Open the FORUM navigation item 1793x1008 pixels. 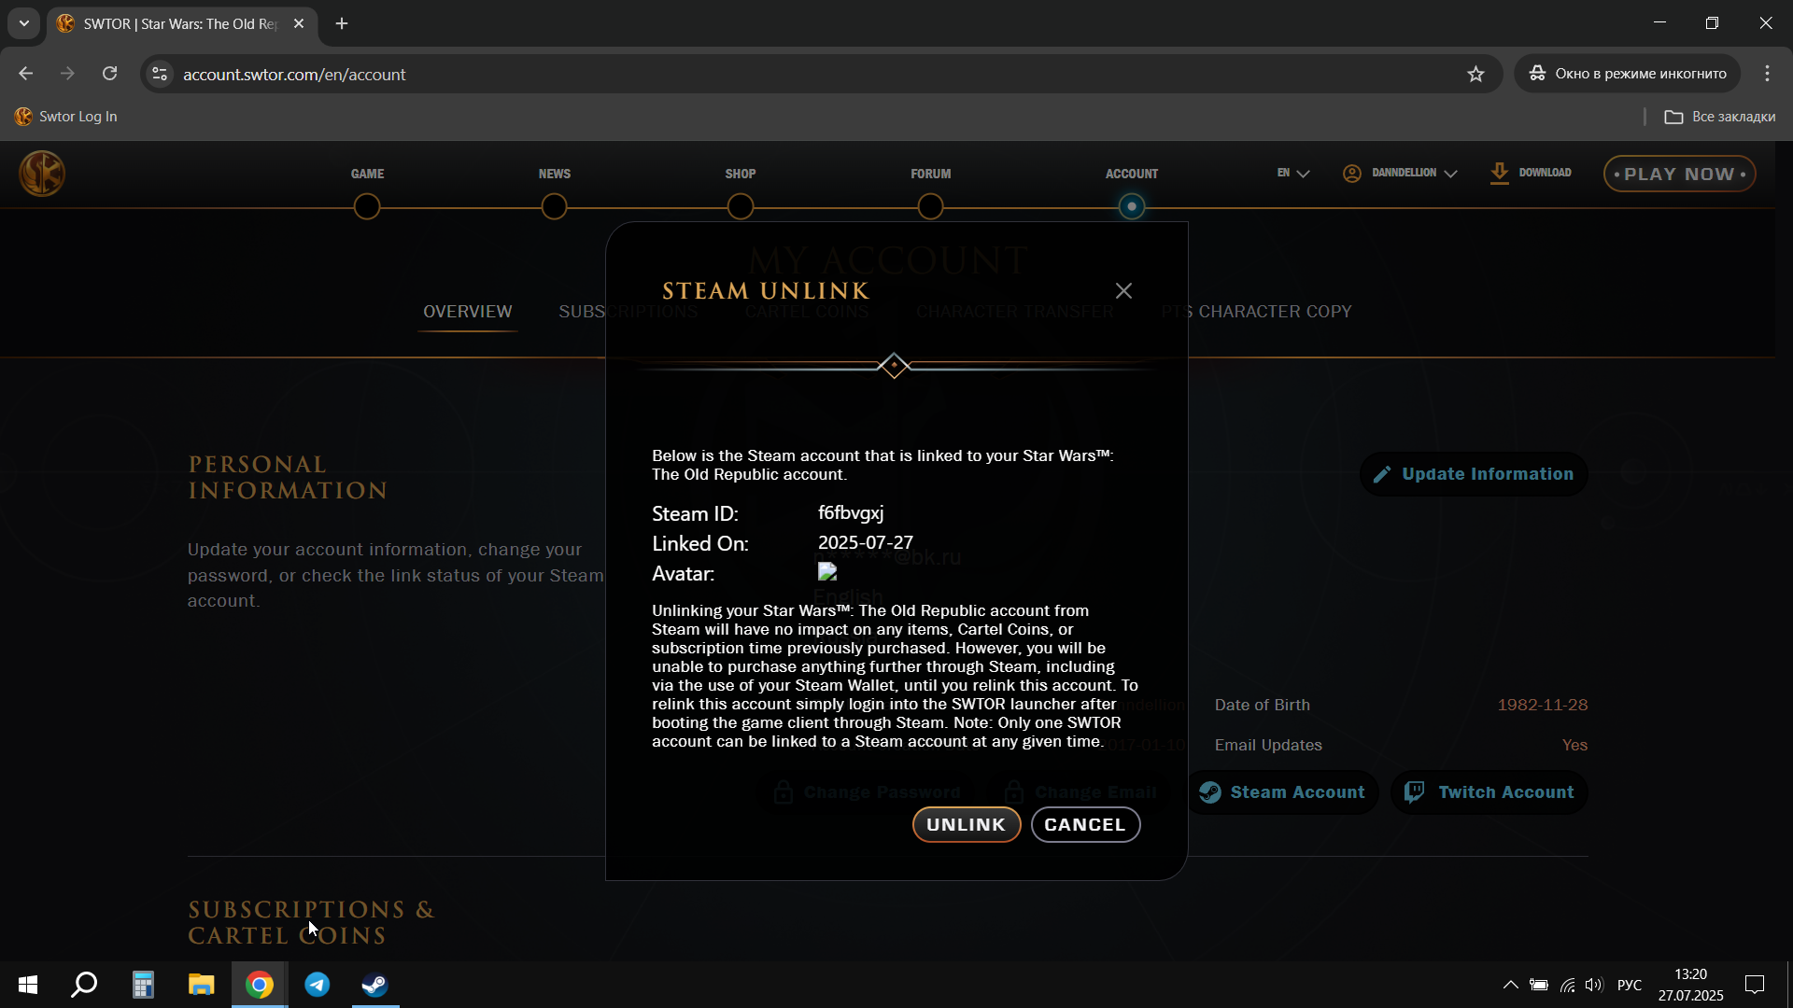click(x=931, y=174)
